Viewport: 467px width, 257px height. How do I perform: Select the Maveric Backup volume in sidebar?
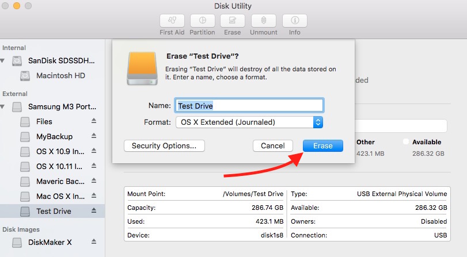(59, 181)
